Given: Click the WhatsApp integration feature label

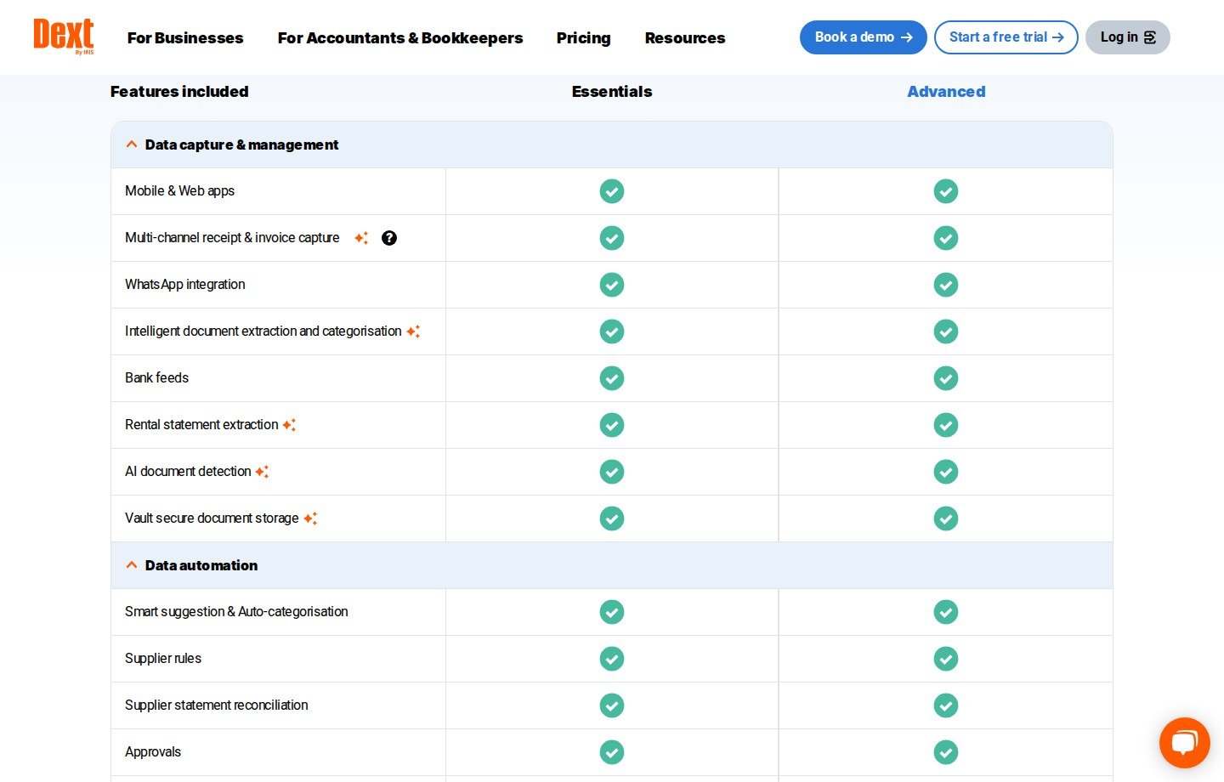Looking at the screenshot, I should (185, 285).
